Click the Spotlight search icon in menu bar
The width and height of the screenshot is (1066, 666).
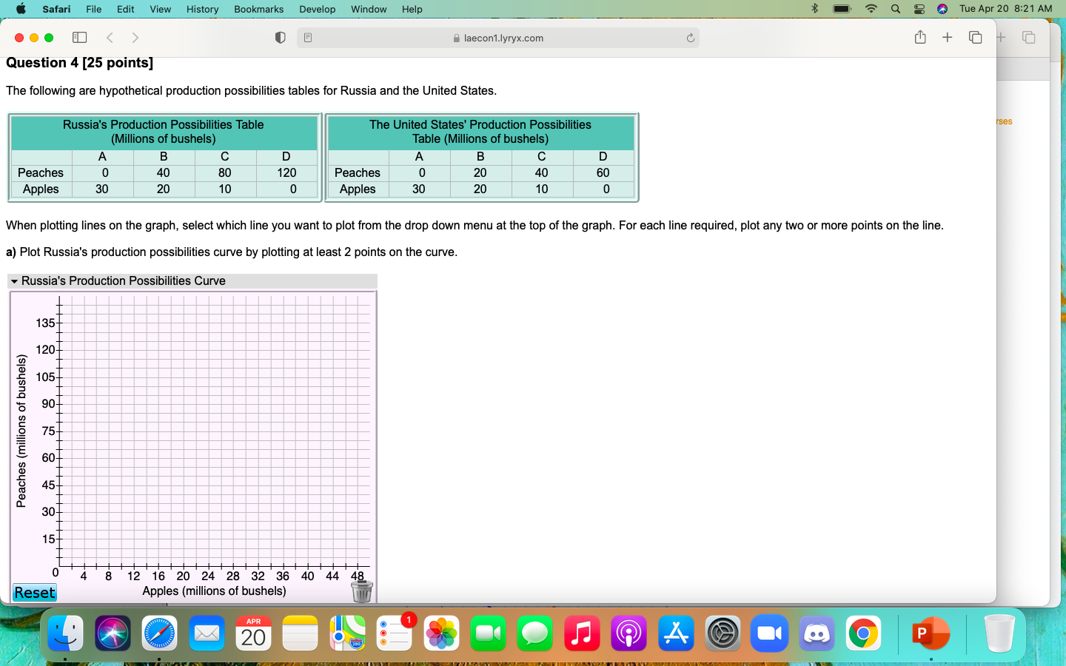click(x=896, y=9)
